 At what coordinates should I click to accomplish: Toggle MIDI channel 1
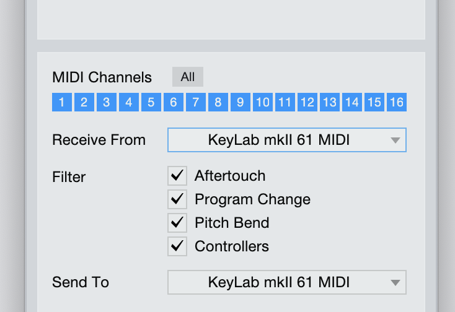[x=62, y=102]
